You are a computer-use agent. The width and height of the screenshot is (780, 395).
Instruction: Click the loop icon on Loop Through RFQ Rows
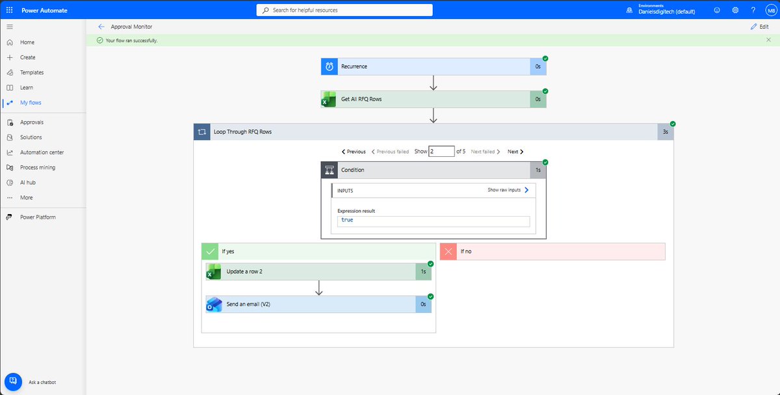point(201,131)
